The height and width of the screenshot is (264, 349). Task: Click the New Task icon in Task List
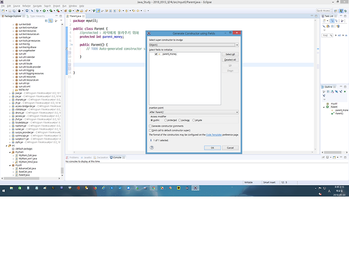324,21
